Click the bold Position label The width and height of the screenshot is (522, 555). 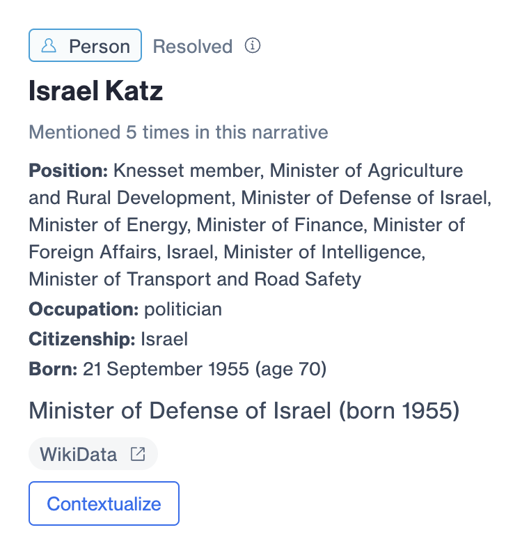(68, 171)
